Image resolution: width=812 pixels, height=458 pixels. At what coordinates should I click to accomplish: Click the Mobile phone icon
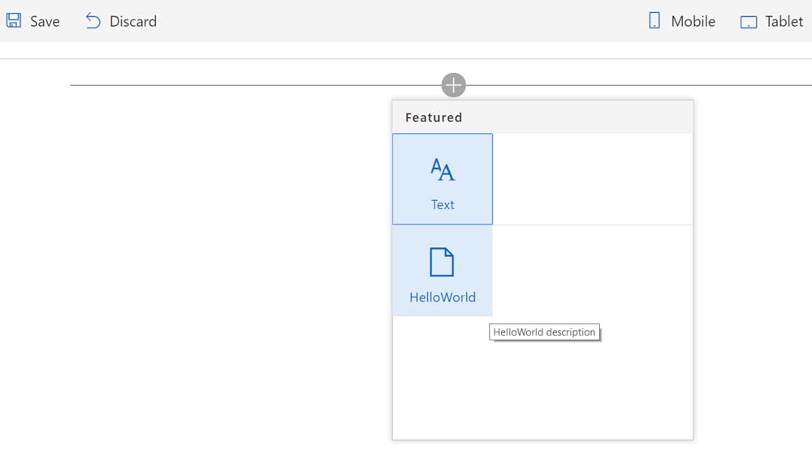pos(654,21)
